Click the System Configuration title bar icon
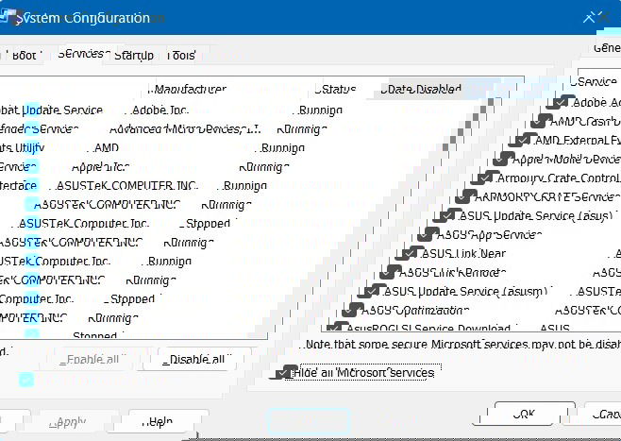This screenshot has height=441, width=621. (x=8, y=17)
